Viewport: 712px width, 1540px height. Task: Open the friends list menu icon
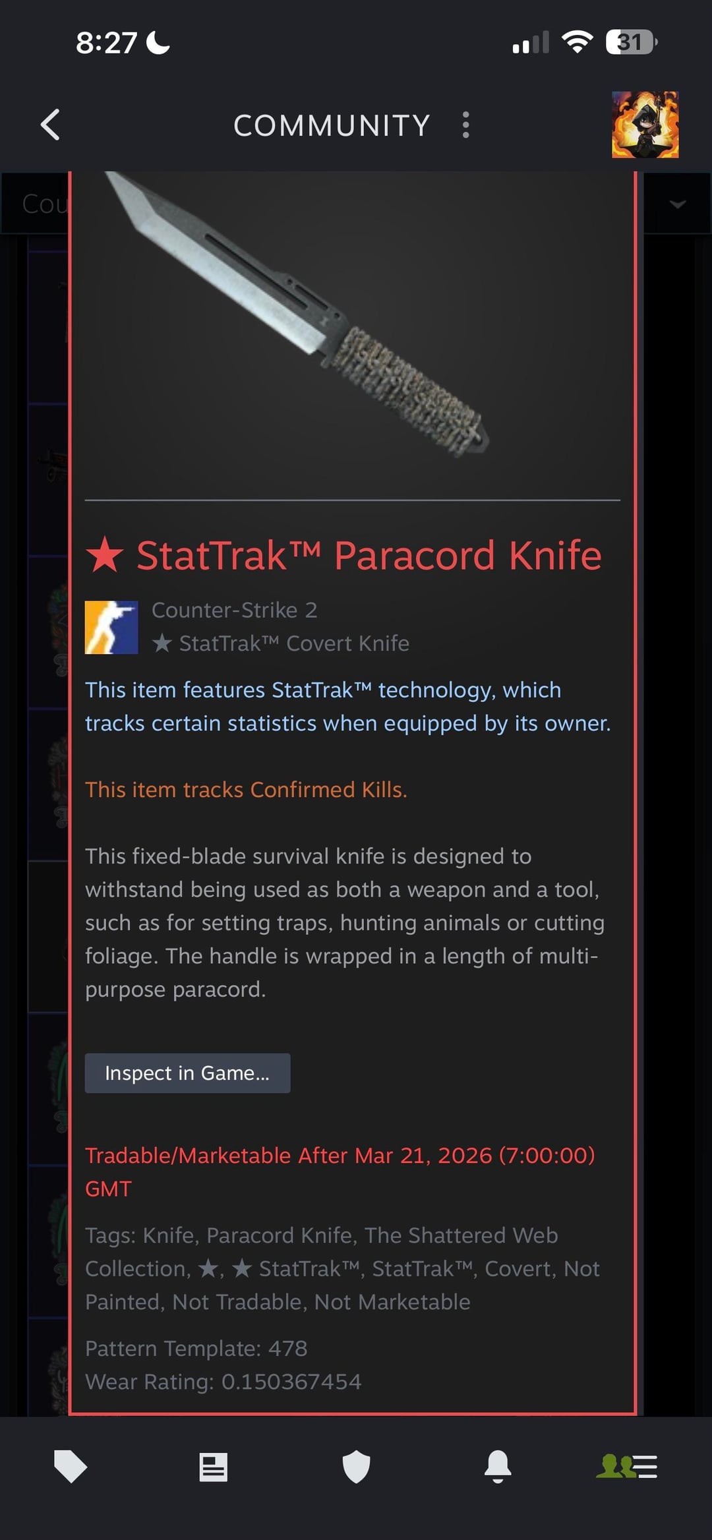pyautogui.click(x=626, y=1467)
